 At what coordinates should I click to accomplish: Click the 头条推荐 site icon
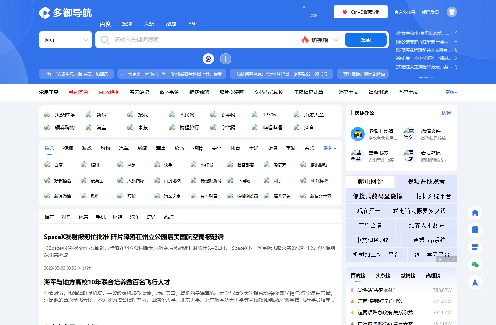click(x=47, y=114)
